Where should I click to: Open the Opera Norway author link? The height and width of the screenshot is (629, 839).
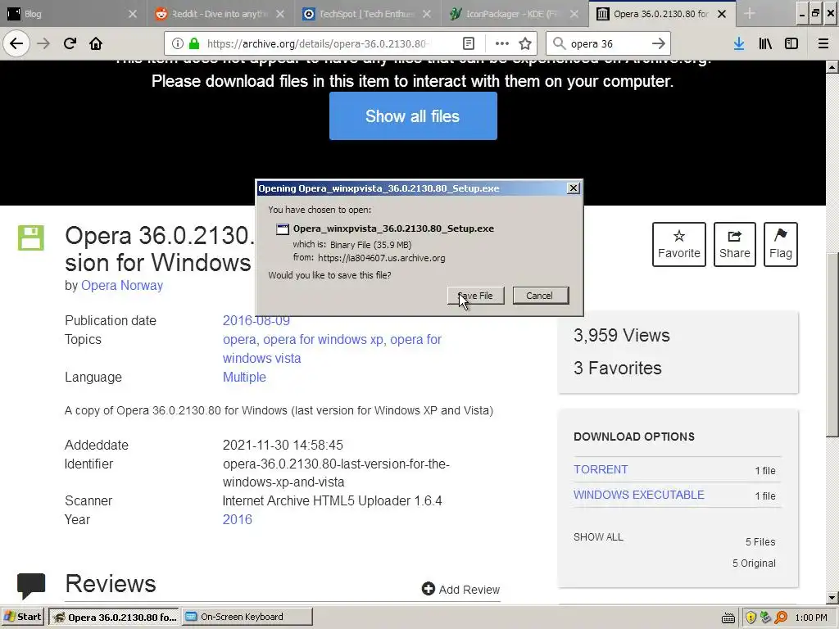[122, 286]
